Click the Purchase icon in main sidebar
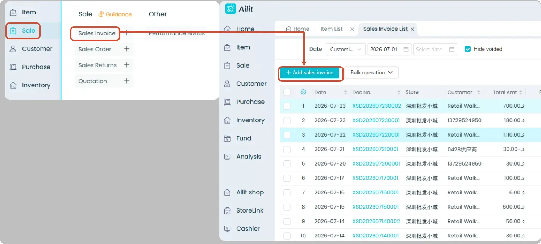The height and width of the screenshot is (244, 541). (x=227, y=102)
